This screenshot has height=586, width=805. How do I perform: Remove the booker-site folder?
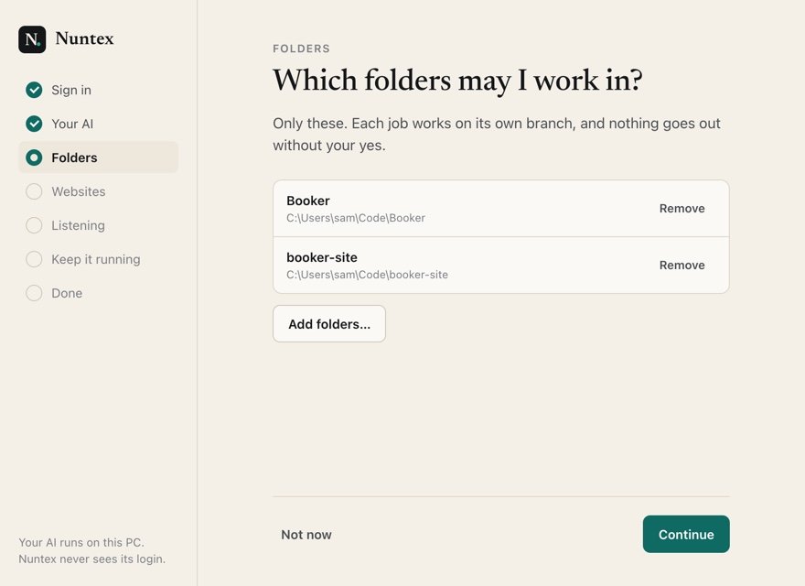(682, 266)
